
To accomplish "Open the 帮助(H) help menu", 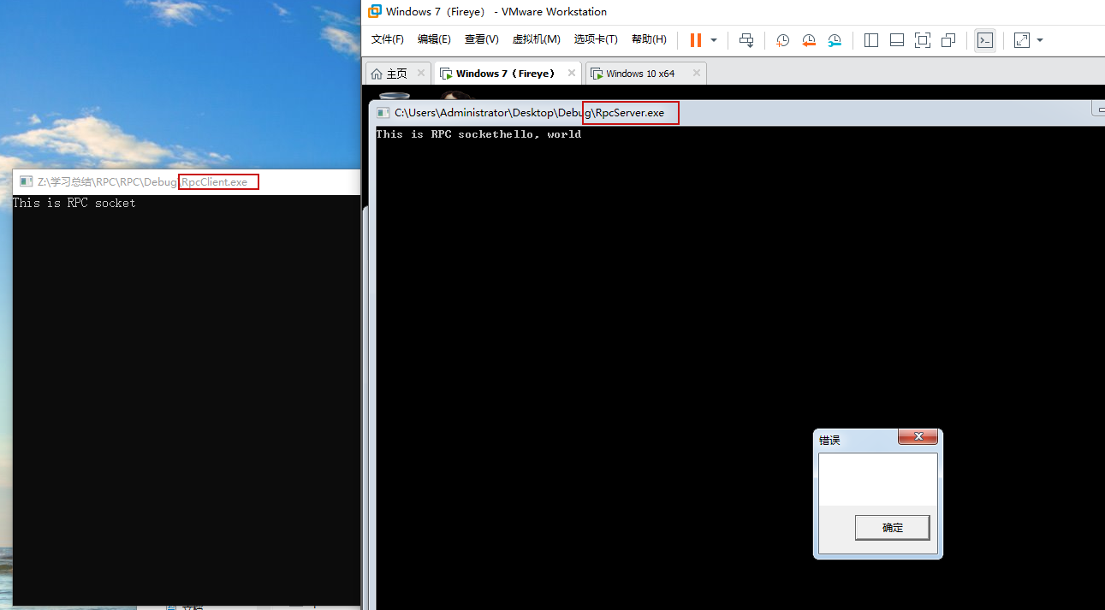I will click(649, 38).
